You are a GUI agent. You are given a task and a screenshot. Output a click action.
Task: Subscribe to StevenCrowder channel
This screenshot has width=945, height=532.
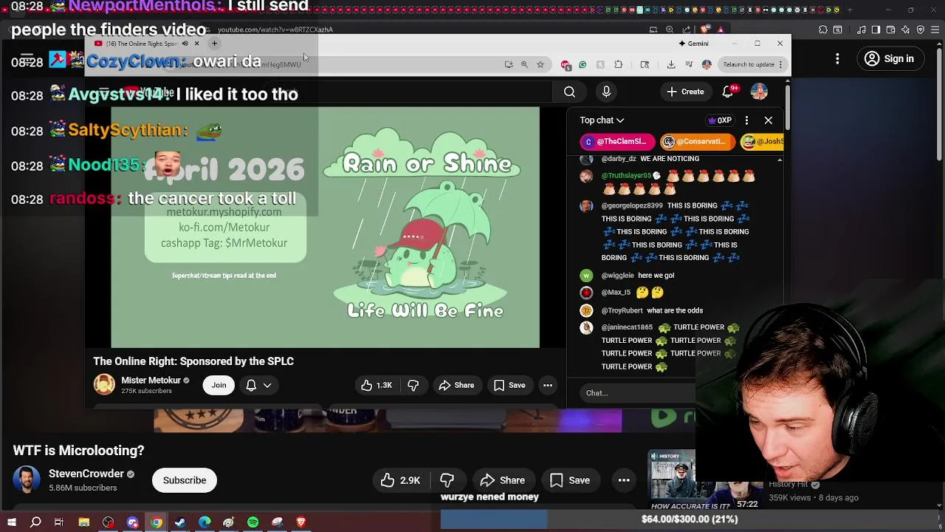tap(185, 480)
